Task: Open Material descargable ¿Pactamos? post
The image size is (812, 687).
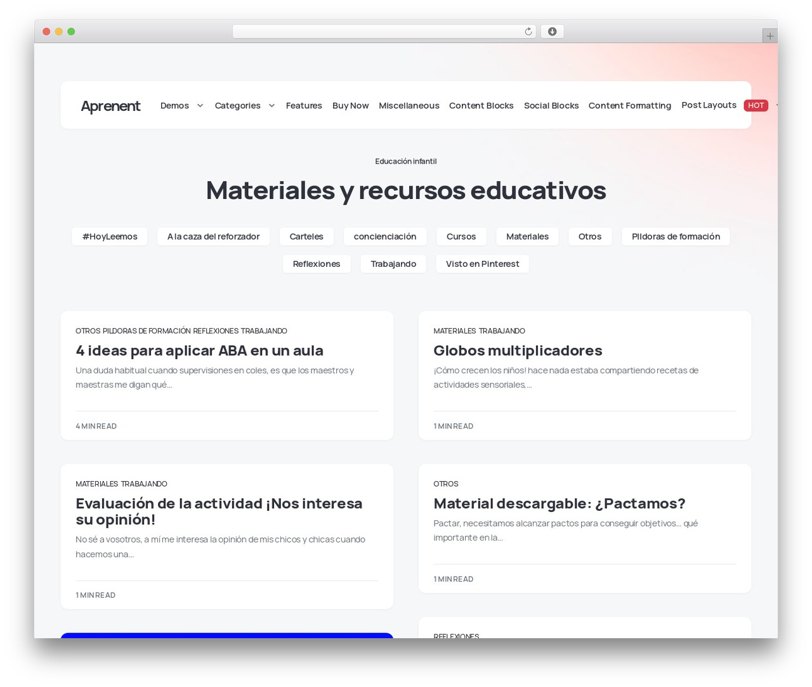Action: point(559,503)
